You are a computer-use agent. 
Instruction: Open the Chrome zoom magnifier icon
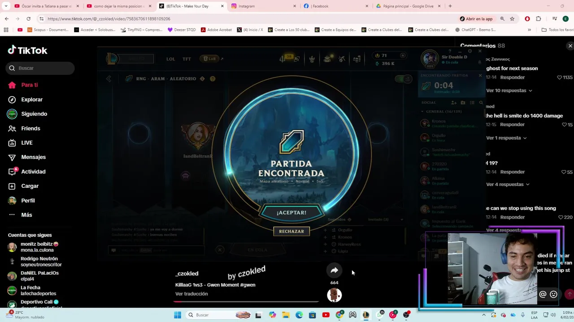pyautogui.click(x=502, y=19)
